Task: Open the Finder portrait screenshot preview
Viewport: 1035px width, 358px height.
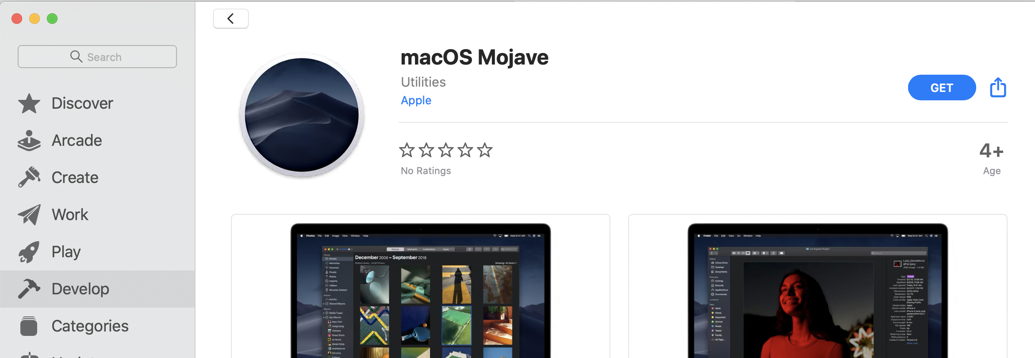Action: tap(818, 286)
